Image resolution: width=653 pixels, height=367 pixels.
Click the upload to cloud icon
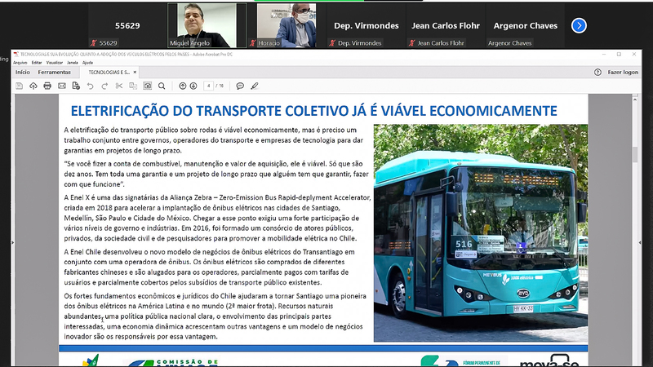[33, 86]
